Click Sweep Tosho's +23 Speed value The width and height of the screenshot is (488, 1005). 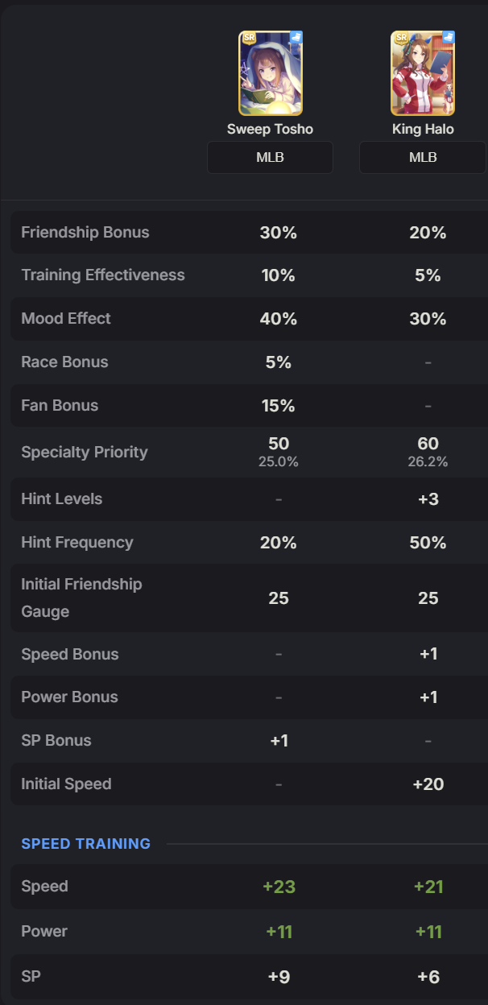point(279,887)
